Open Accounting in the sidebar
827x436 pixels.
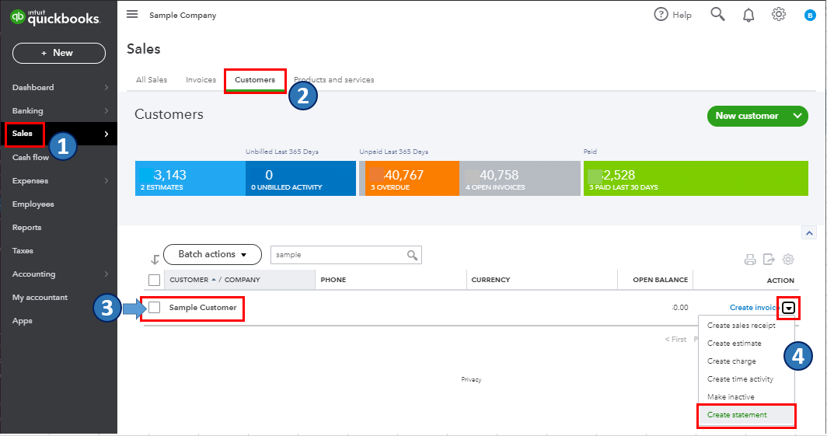33,274
